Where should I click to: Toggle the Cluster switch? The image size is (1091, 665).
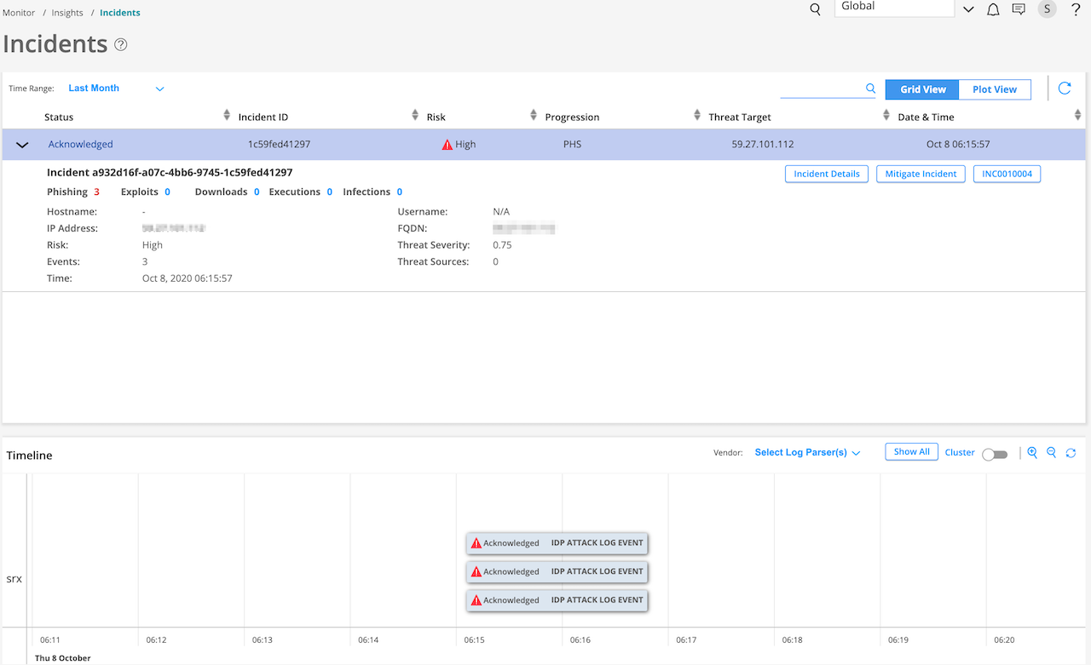click(x=994, y=455)
